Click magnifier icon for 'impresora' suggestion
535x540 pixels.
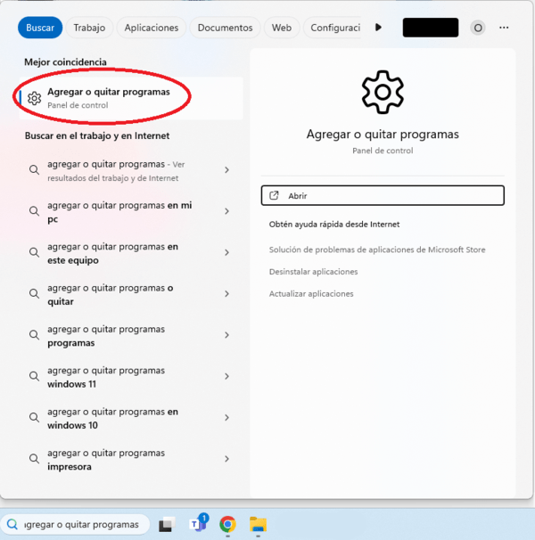point(34,459)
